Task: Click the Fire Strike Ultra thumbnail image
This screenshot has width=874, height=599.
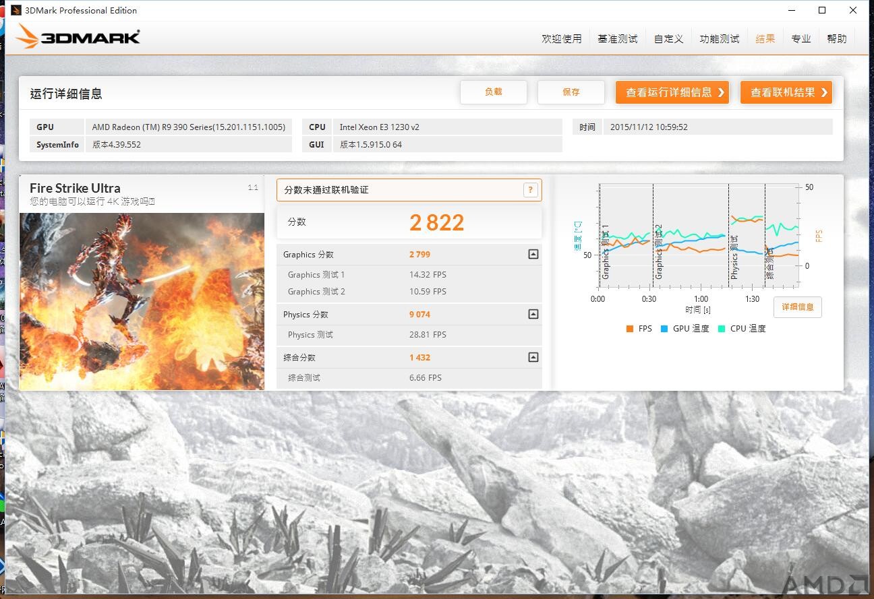Action: (x=142, y=301)
